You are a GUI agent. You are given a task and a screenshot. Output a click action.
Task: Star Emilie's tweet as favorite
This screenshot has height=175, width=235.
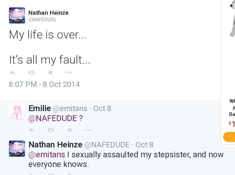point(69,130)
